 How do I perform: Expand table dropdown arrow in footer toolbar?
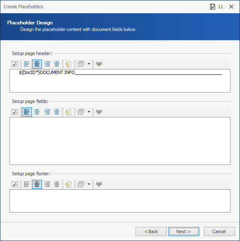89,184
